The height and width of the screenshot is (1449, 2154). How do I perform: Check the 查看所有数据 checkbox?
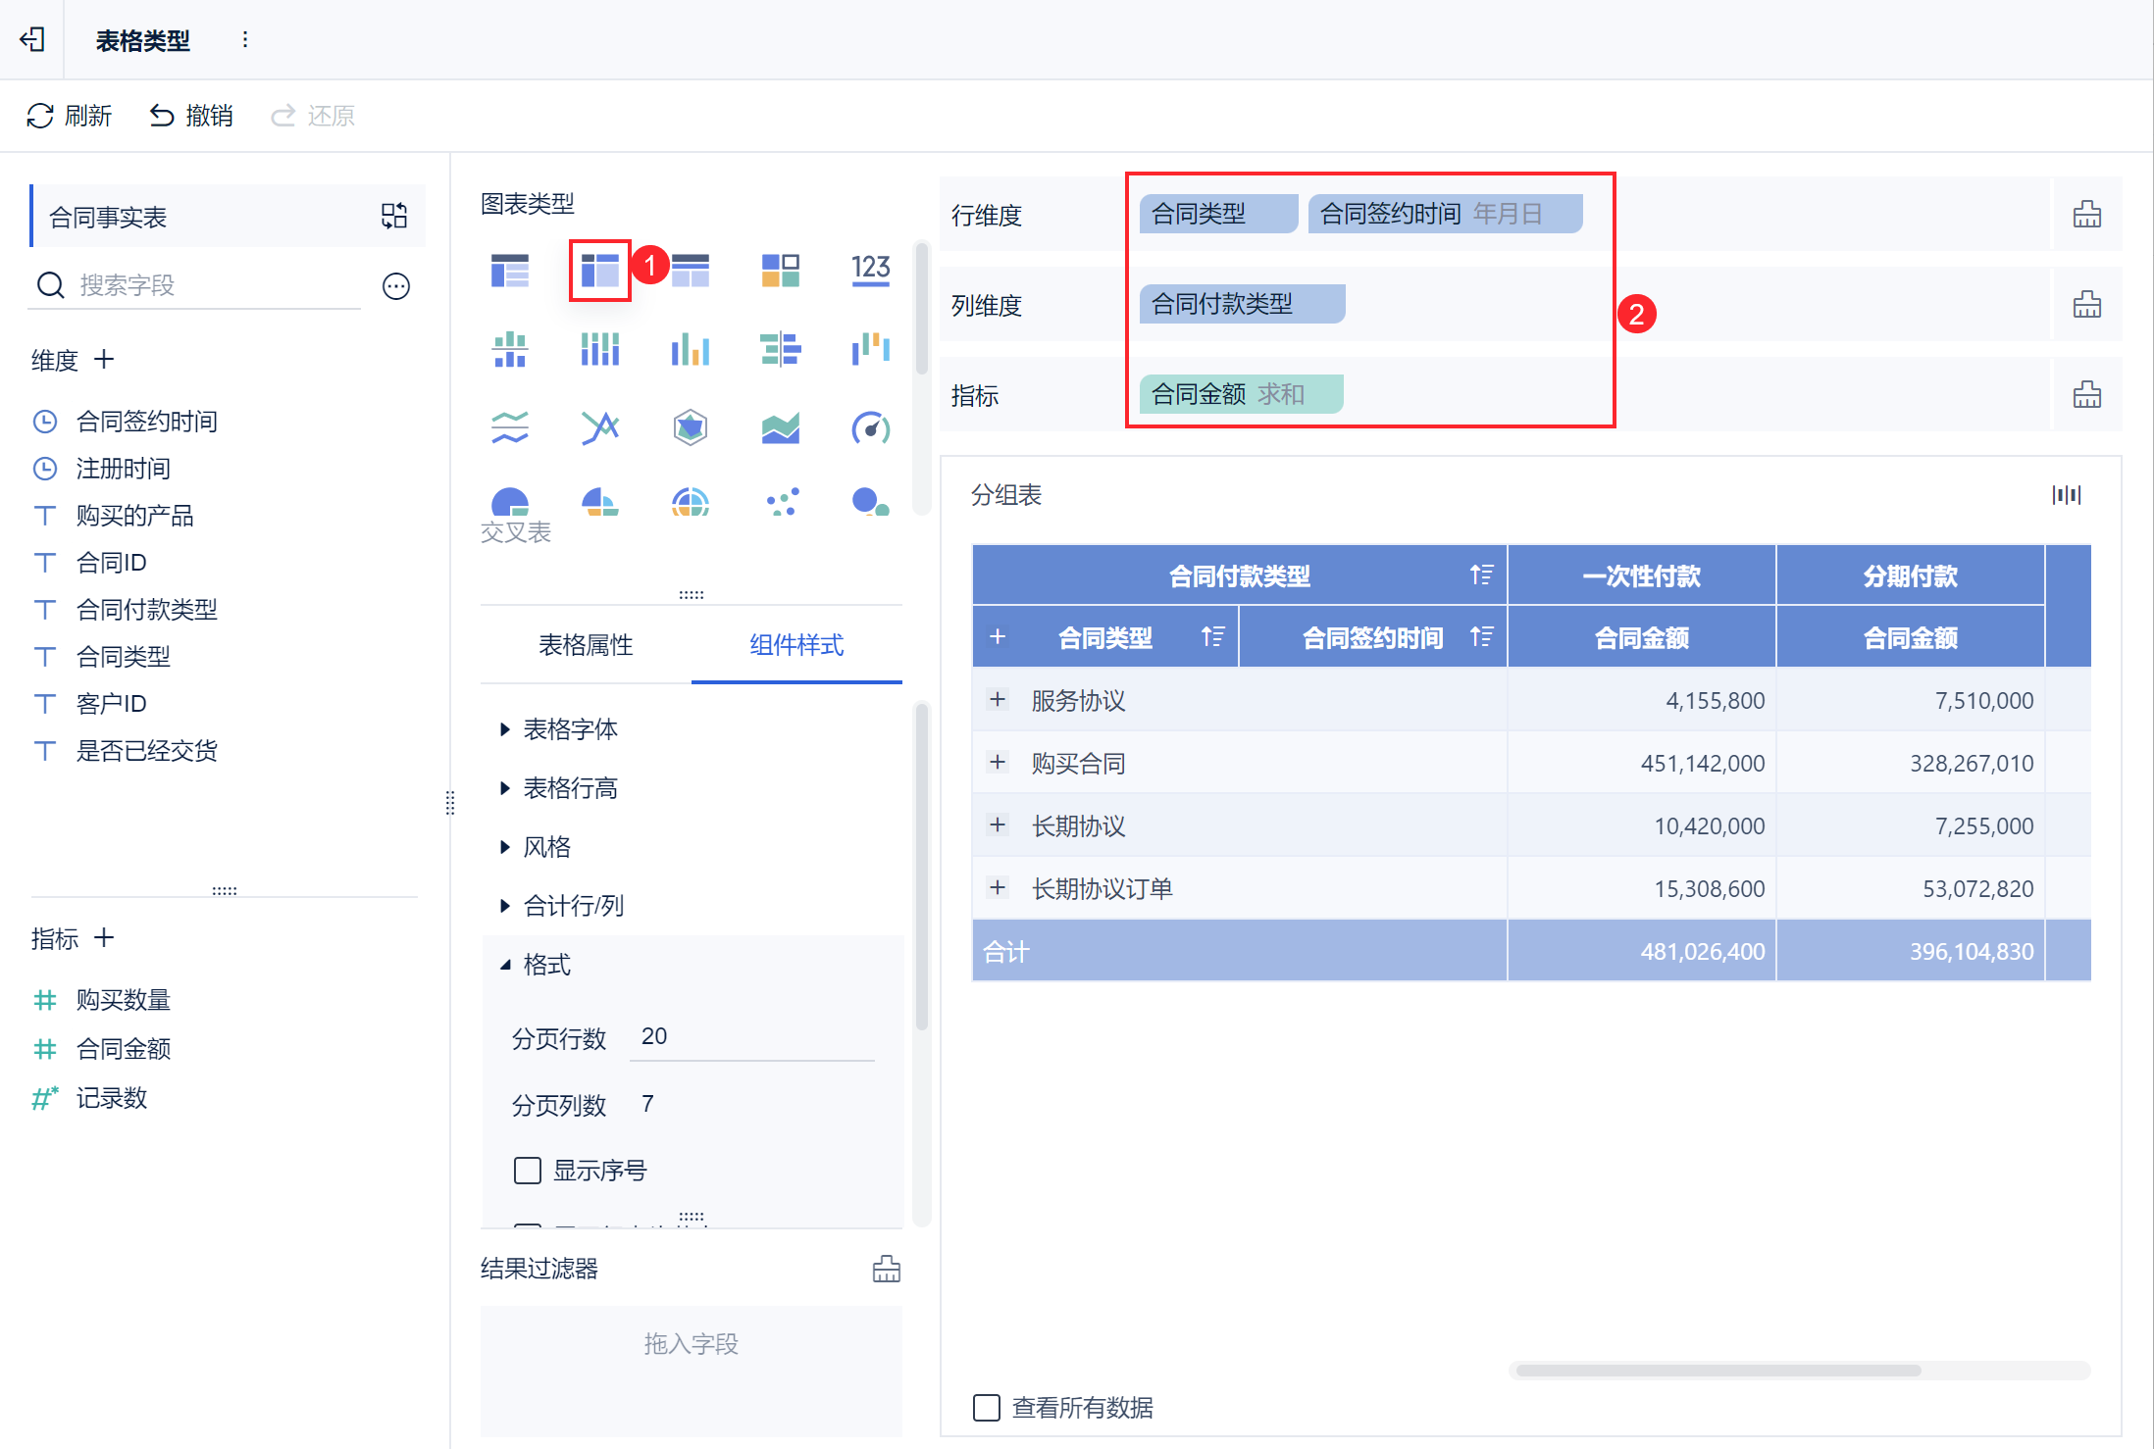pyautogui.click(x=987, y=1408)
